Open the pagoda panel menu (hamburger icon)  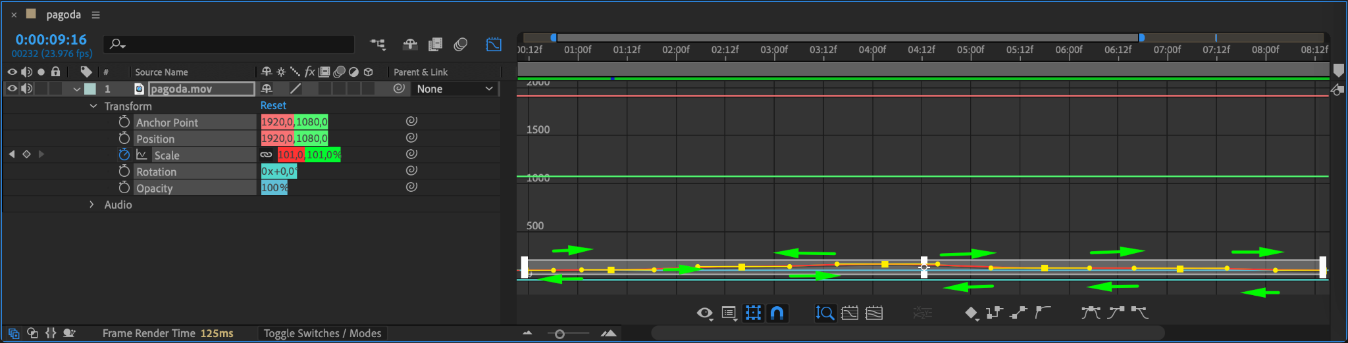[x=96, y=14]
